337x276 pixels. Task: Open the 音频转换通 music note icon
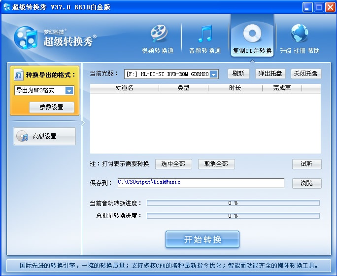[x=205, y=34]
